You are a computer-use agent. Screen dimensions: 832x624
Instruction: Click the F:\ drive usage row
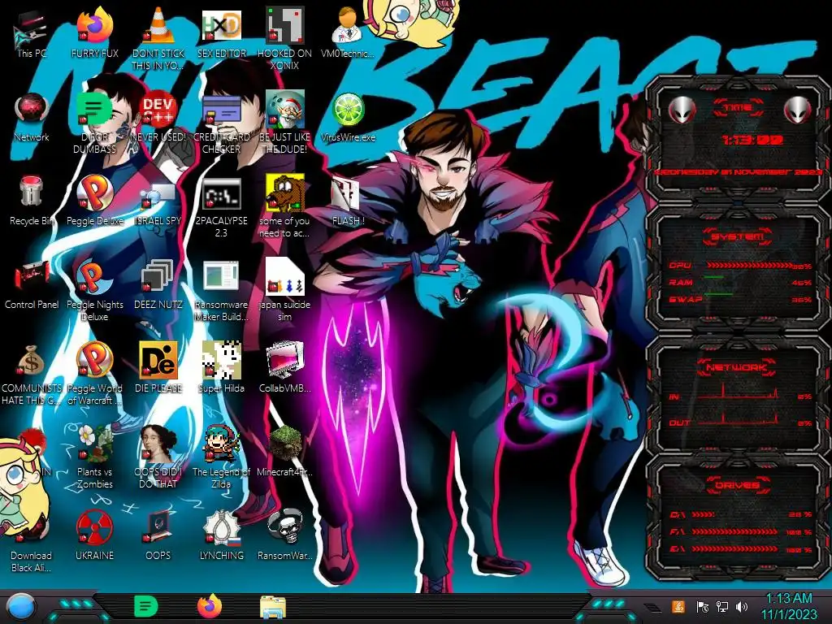741,531
